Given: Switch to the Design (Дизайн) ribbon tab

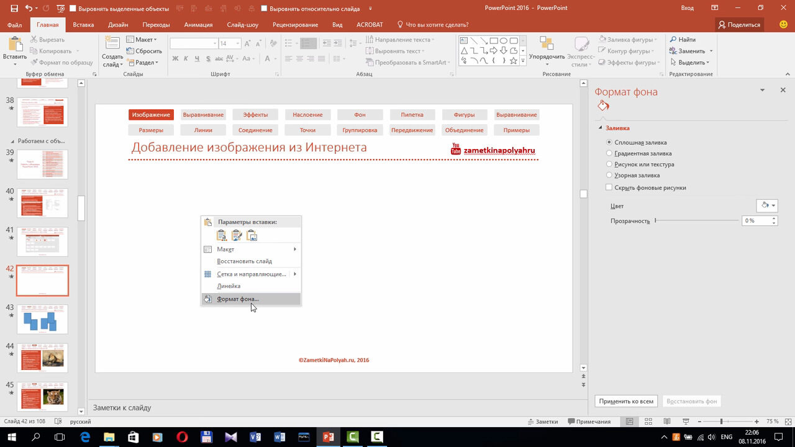Looking at the screenshot, I should point(118,25).
